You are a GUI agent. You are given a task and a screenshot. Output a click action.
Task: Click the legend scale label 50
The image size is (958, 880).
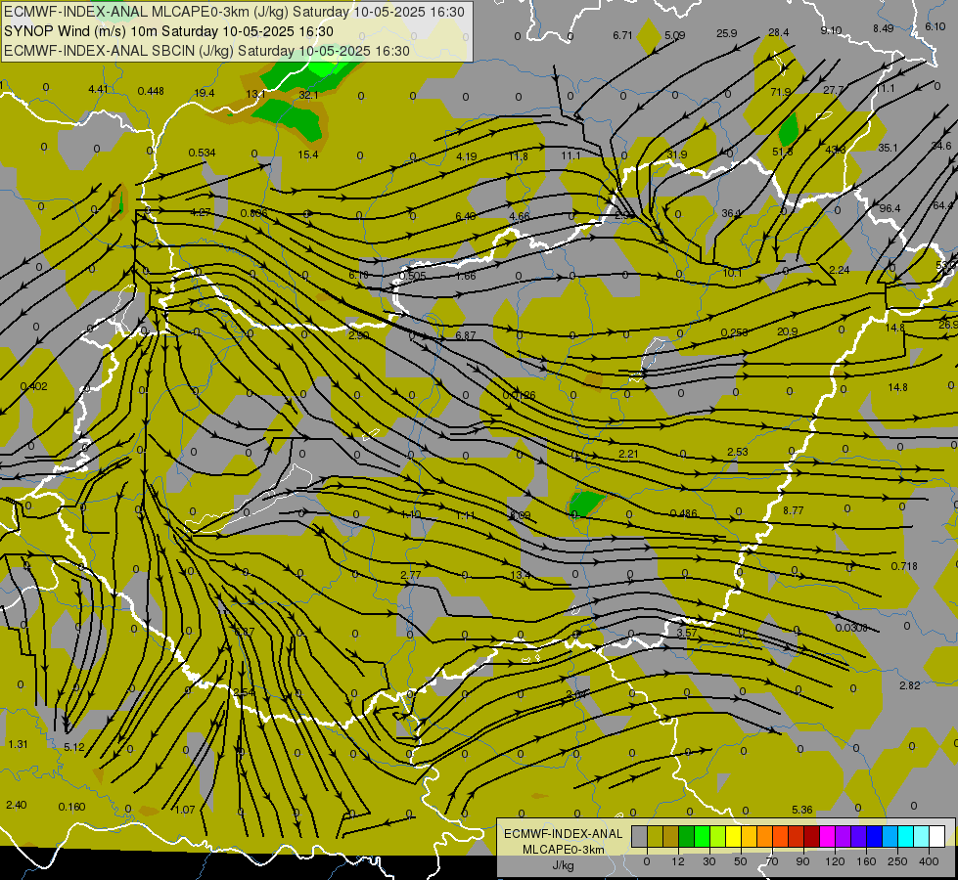point(741,861)
